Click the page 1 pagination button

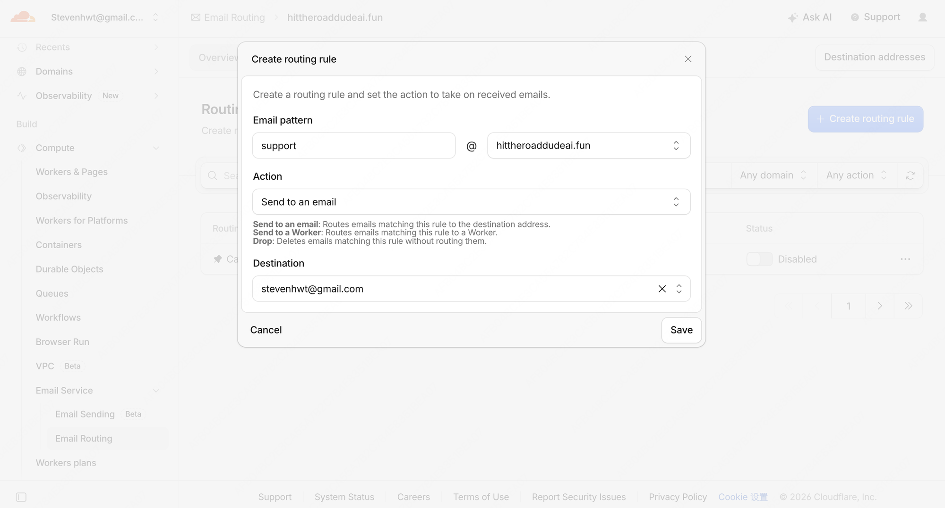click(849, 306)
